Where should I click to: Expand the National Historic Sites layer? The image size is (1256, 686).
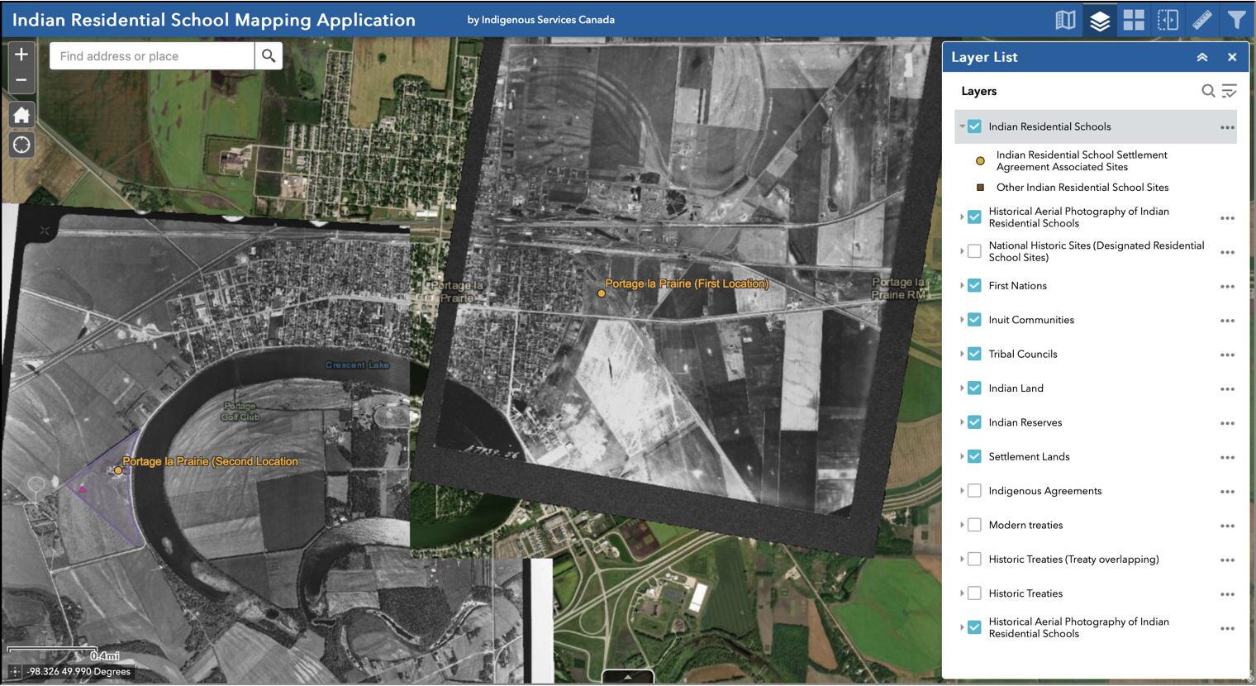962,251
